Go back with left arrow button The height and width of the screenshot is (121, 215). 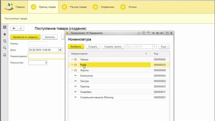pos(14,28)
